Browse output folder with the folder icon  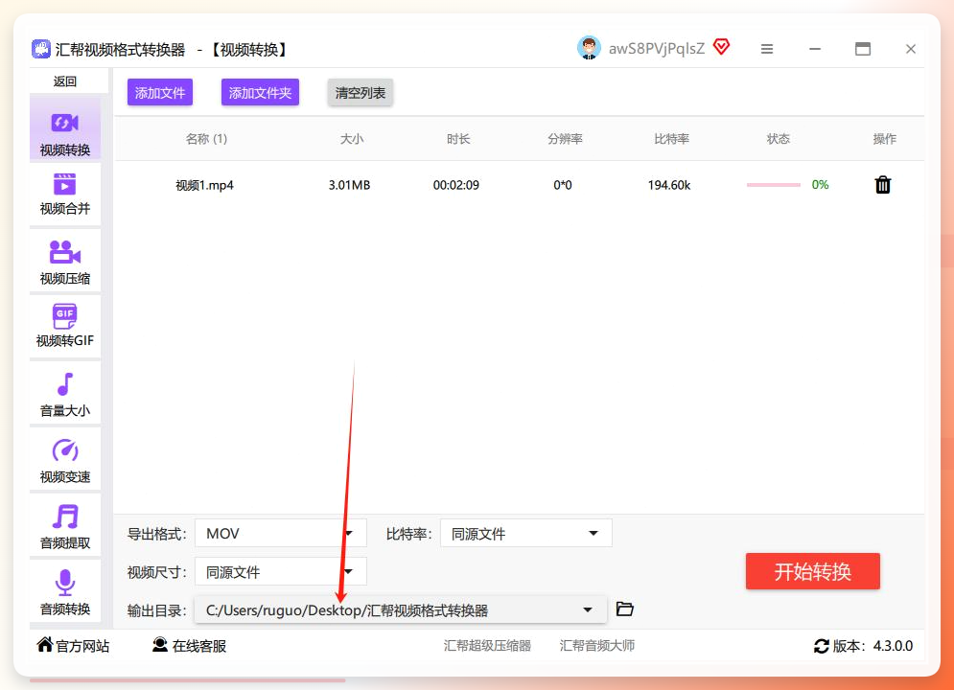click(625, 609)
